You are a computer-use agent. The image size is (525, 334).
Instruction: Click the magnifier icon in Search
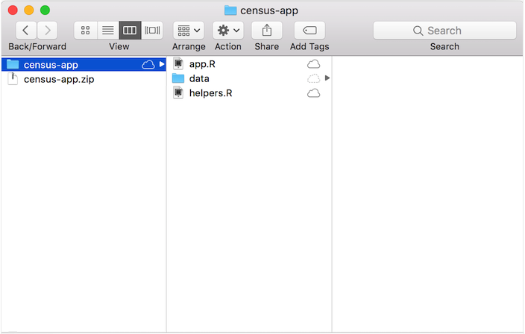418,31
